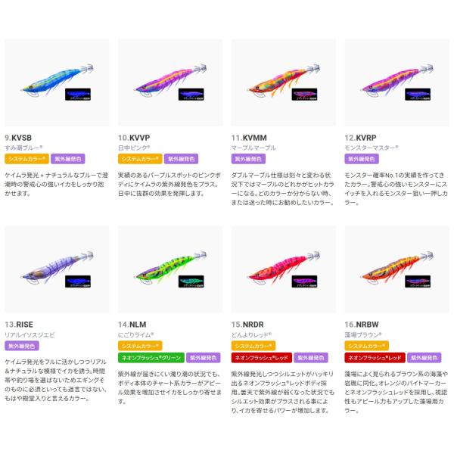This screenshot has height=454, width=454.
Task: Select the purple 紫外線発色 tag under RISE
Action: coord(22,346)
